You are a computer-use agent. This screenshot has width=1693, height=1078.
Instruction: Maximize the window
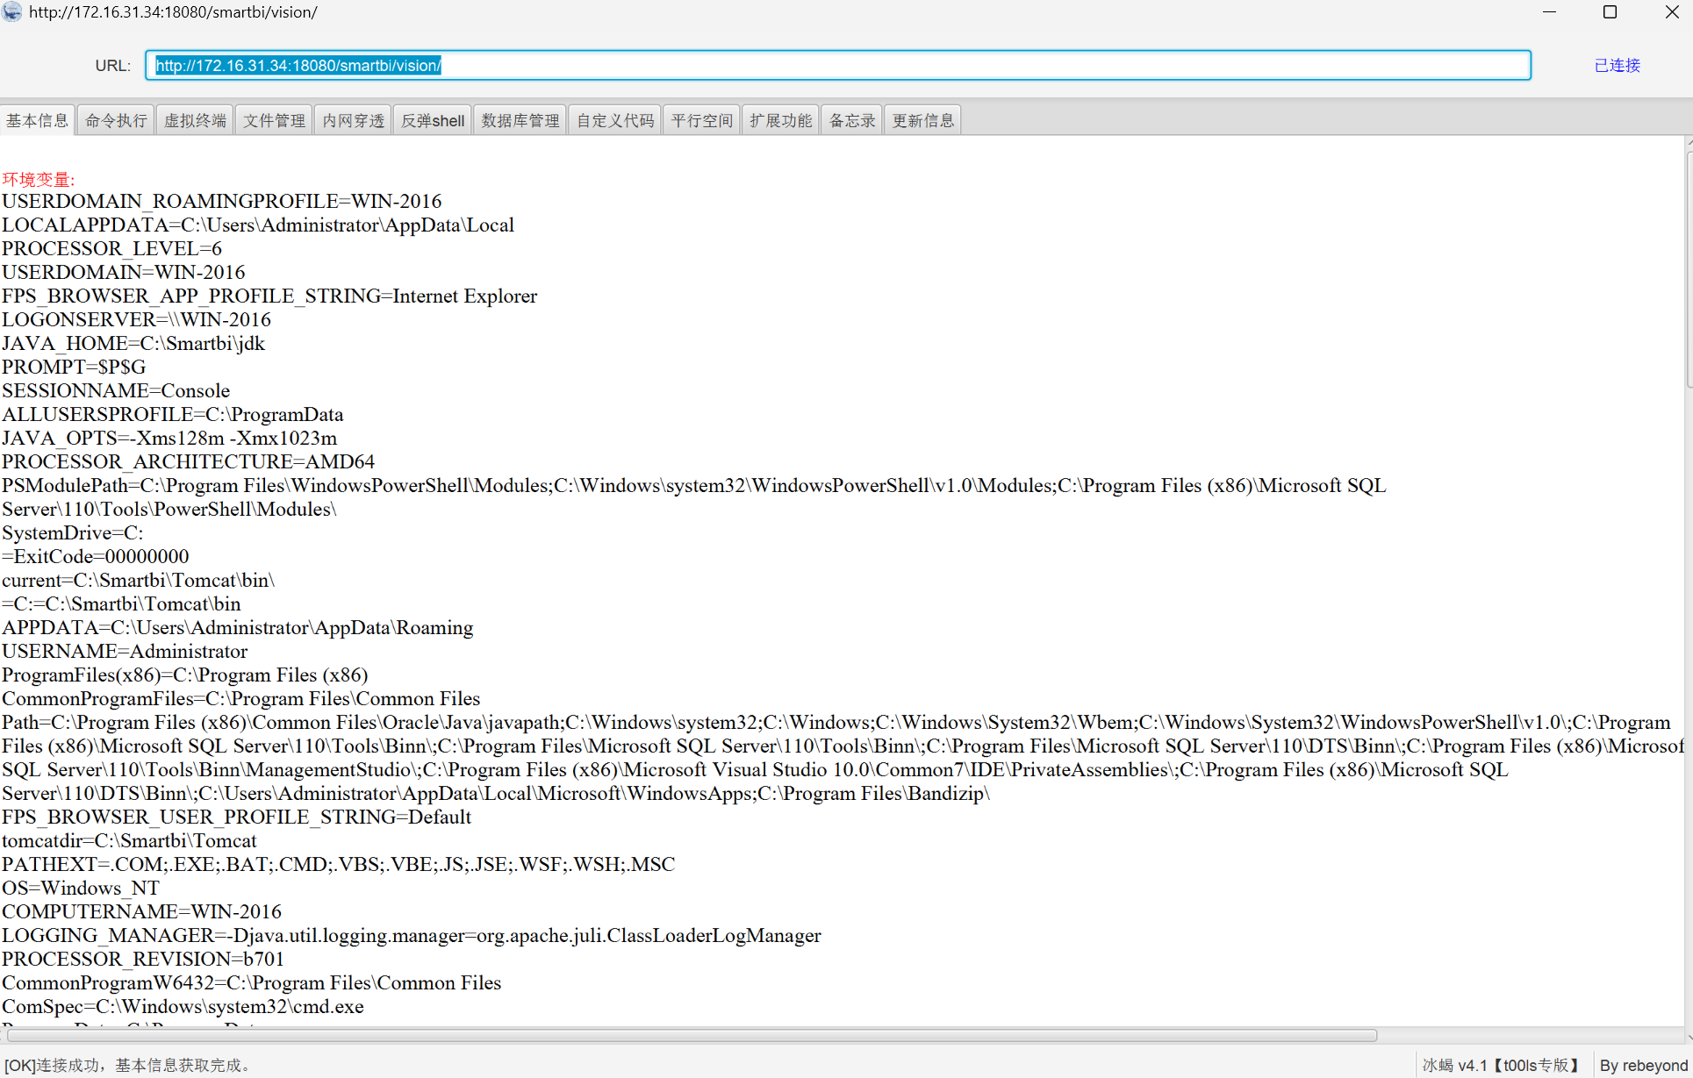pyautogui.click(x=1610, y=12)
